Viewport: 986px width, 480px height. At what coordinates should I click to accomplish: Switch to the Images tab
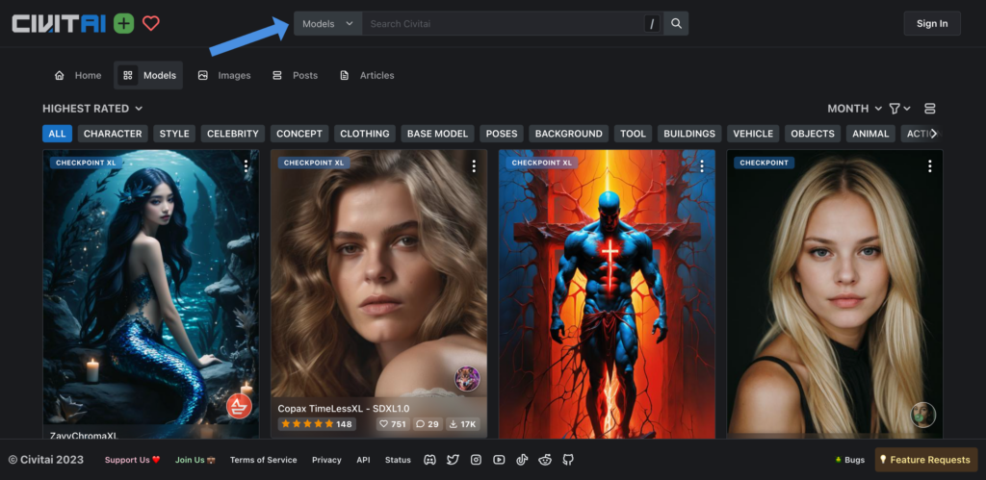[x=223, y=75]
